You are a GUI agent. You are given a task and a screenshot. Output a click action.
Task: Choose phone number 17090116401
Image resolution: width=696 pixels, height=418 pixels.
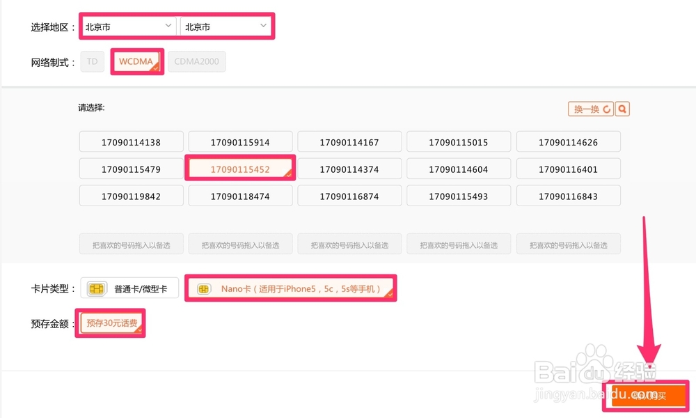point(568,169)
